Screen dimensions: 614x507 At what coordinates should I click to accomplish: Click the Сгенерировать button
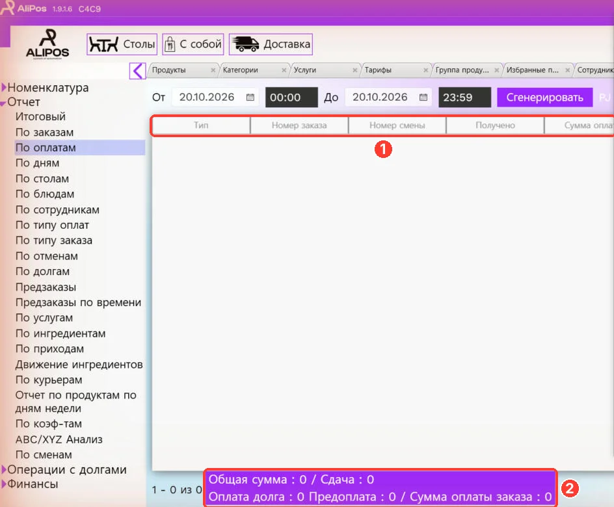pos(544,97)
